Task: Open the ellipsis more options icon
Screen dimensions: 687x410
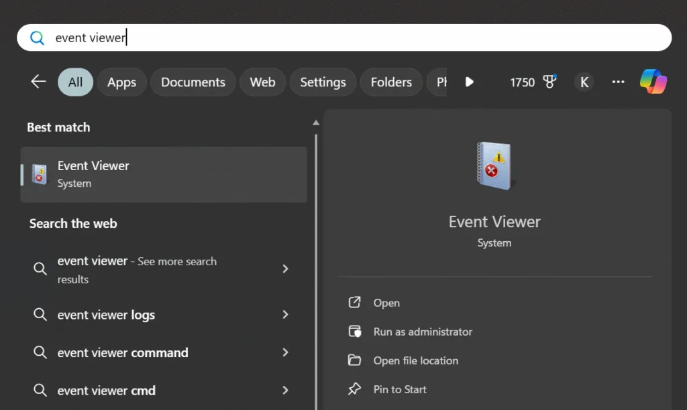Action: 618,81
